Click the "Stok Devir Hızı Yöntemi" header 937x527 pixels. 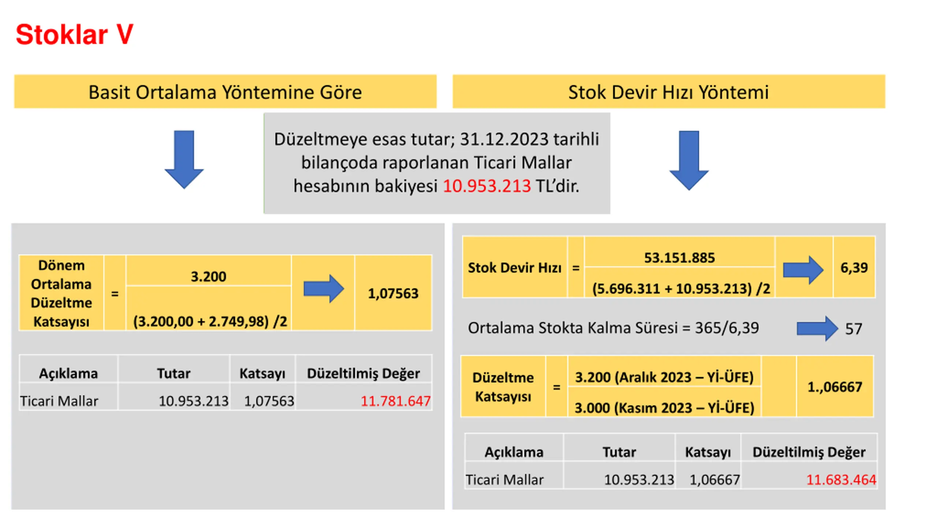point(668,92)
